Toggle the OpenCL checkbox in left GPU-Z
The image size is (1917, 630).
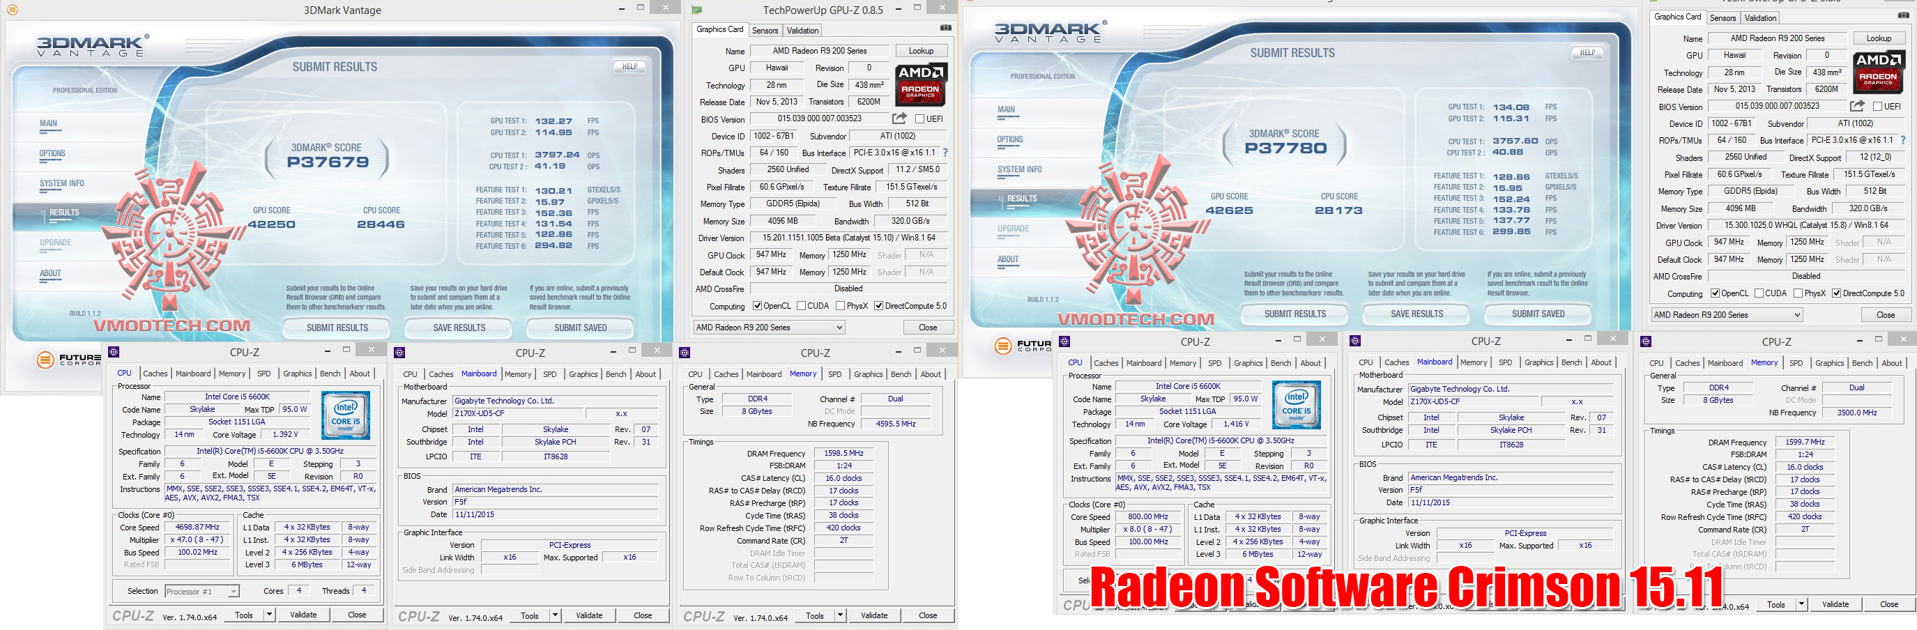tap(757, 306)
